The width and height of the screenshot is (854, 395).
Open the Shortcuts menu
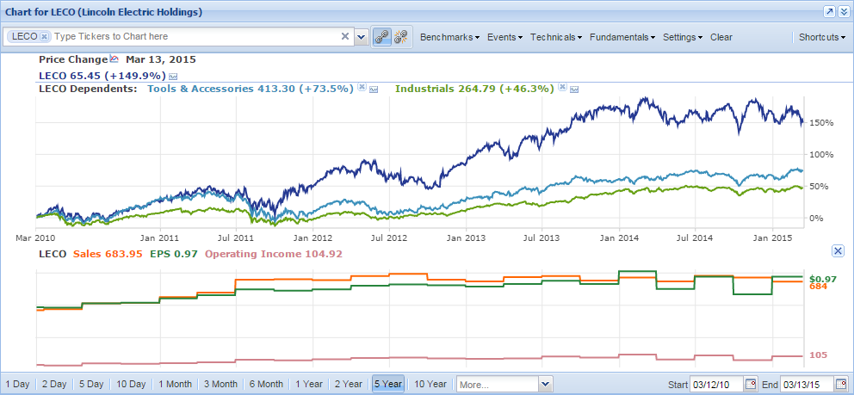822,37
